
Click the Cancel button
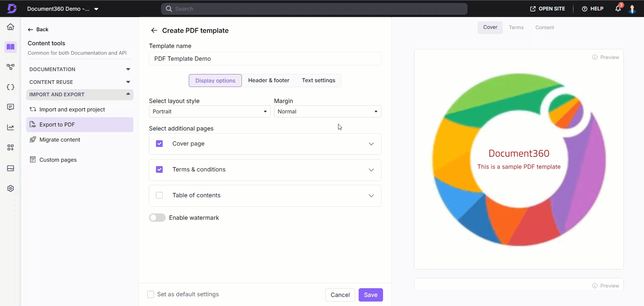tap(340, 295)
